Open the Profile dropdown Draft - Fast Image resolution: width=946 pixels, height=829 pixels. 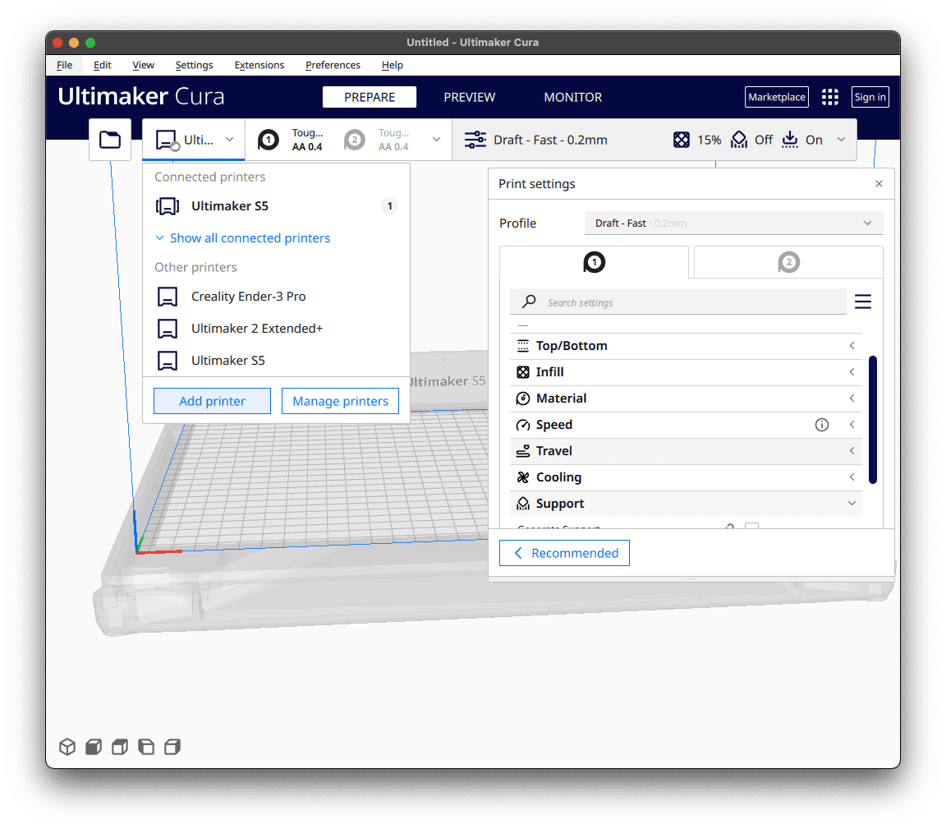point(733,223)
